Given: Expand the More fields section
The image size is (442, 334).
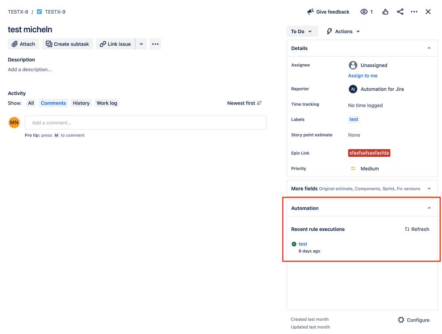Looking at the screenshot, I should click(429, 188).
